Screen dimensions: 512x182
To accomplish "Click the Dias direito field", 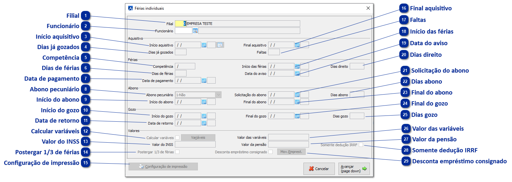I will coord(357,66).
